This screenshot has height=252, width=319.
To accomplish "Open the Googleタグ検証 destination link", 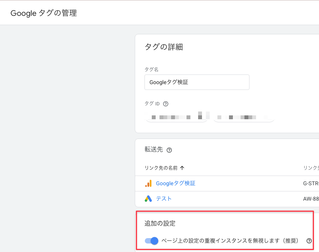I will click(x=176, y=183).
